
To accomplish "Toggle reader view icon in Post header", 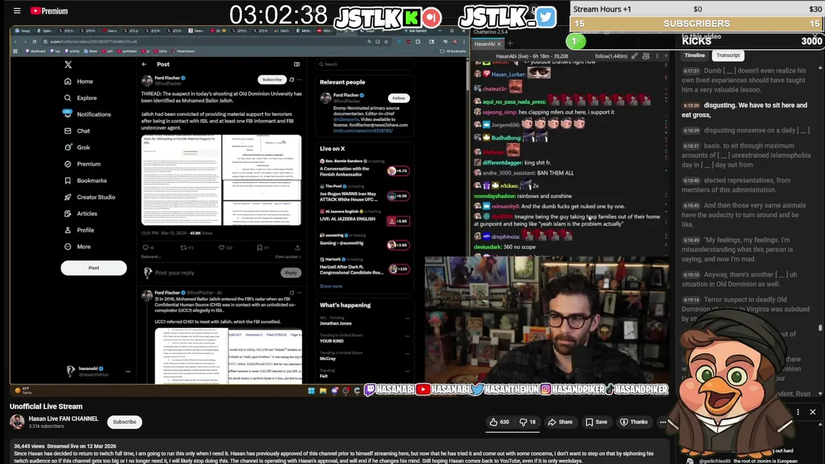I will point(296,64).
